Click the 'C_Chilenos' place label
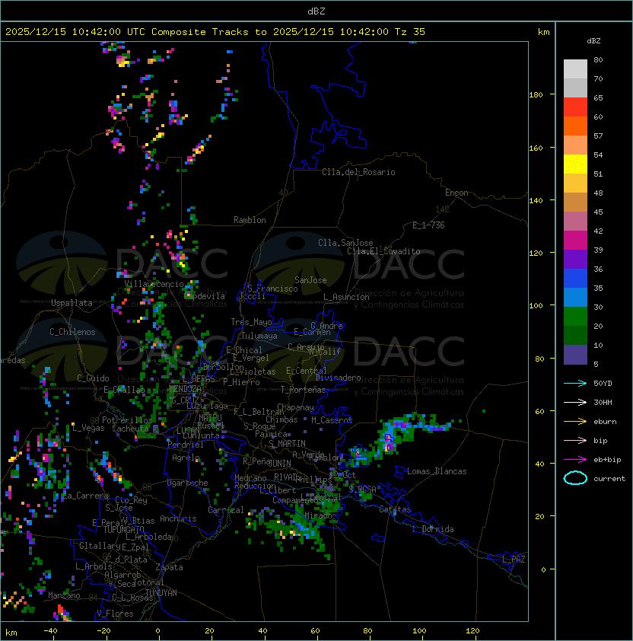 tap(72, 332)
